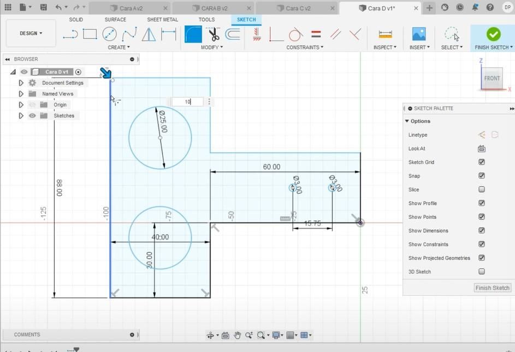Toggle the Show Dimensions checkbox

tap(482, 230)
